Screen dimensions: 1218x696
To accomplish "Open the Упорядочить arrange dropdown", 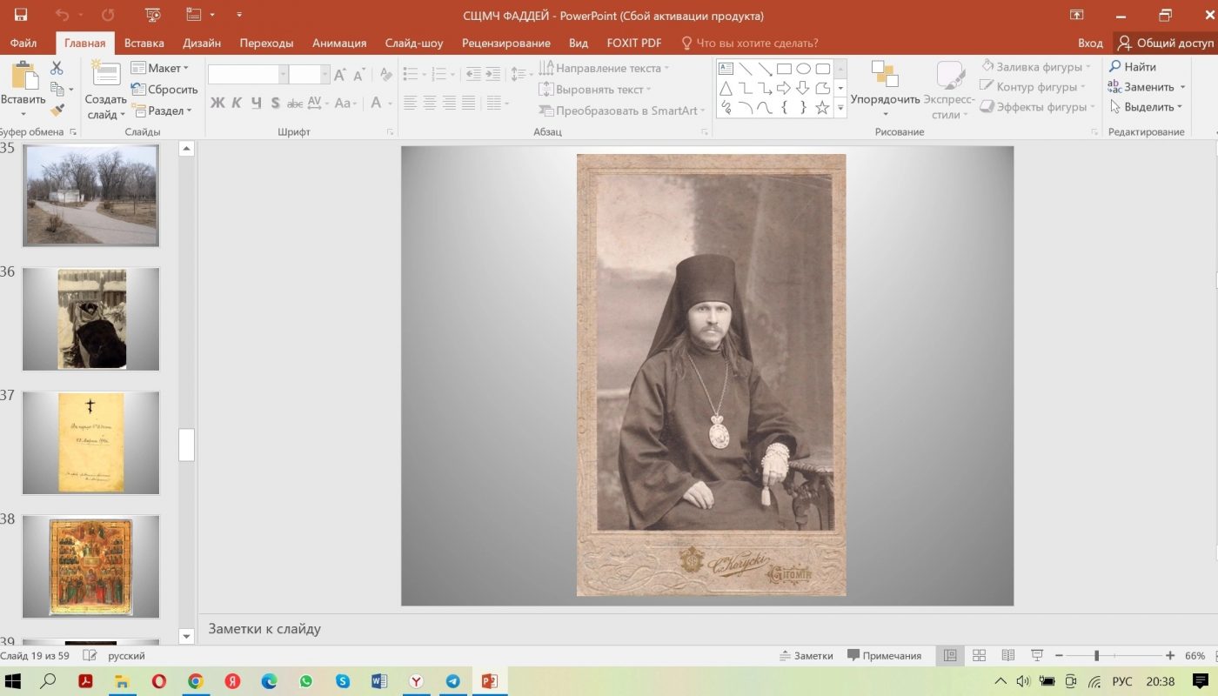I will pyautogui.click(x=885, y=90).
